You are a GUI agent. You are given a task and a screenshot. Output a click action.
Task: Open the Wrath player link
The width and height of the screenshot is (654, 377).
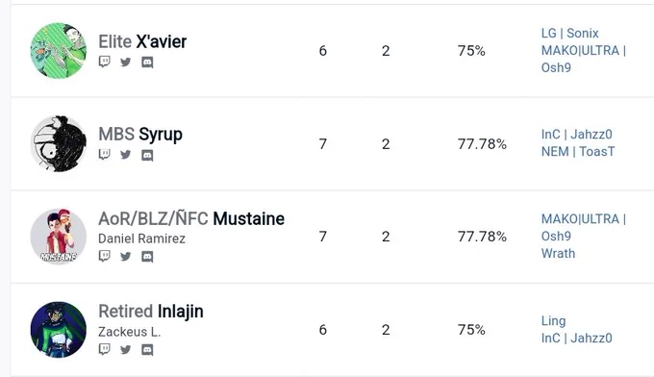[558, 253]
